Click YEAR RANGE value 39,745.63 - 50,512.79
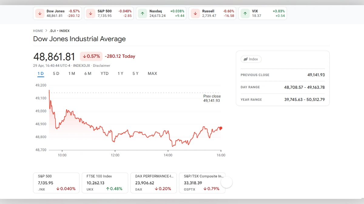This screenshot has height=204, width=364. point(305,99)
